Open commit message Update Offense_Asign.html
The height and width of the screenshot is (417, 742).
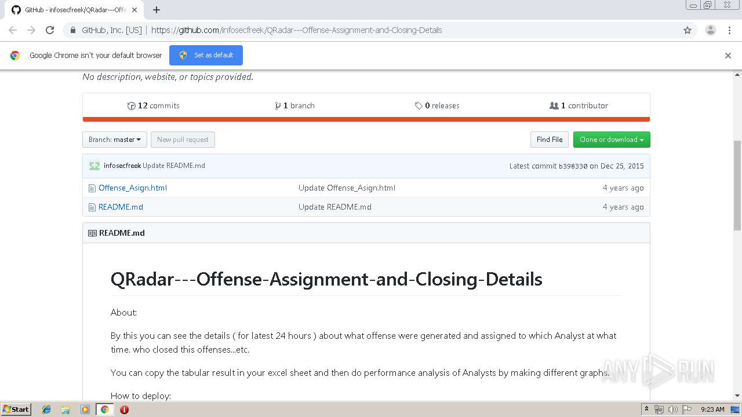click(x=347, y=188)
